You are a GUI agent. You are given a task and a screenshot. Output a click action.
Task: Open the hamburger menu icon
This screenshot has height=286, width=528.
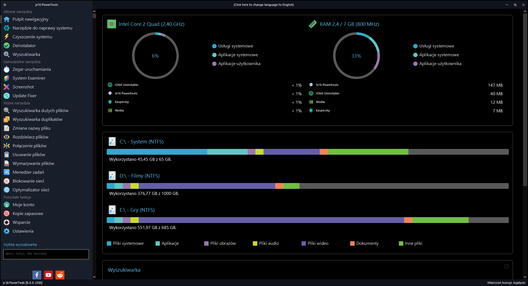tap(5, 5)
